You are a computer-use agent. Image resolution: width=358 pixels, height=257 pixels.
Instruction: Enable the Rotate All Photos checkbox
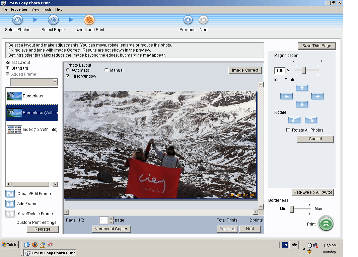tap(288, 130)
